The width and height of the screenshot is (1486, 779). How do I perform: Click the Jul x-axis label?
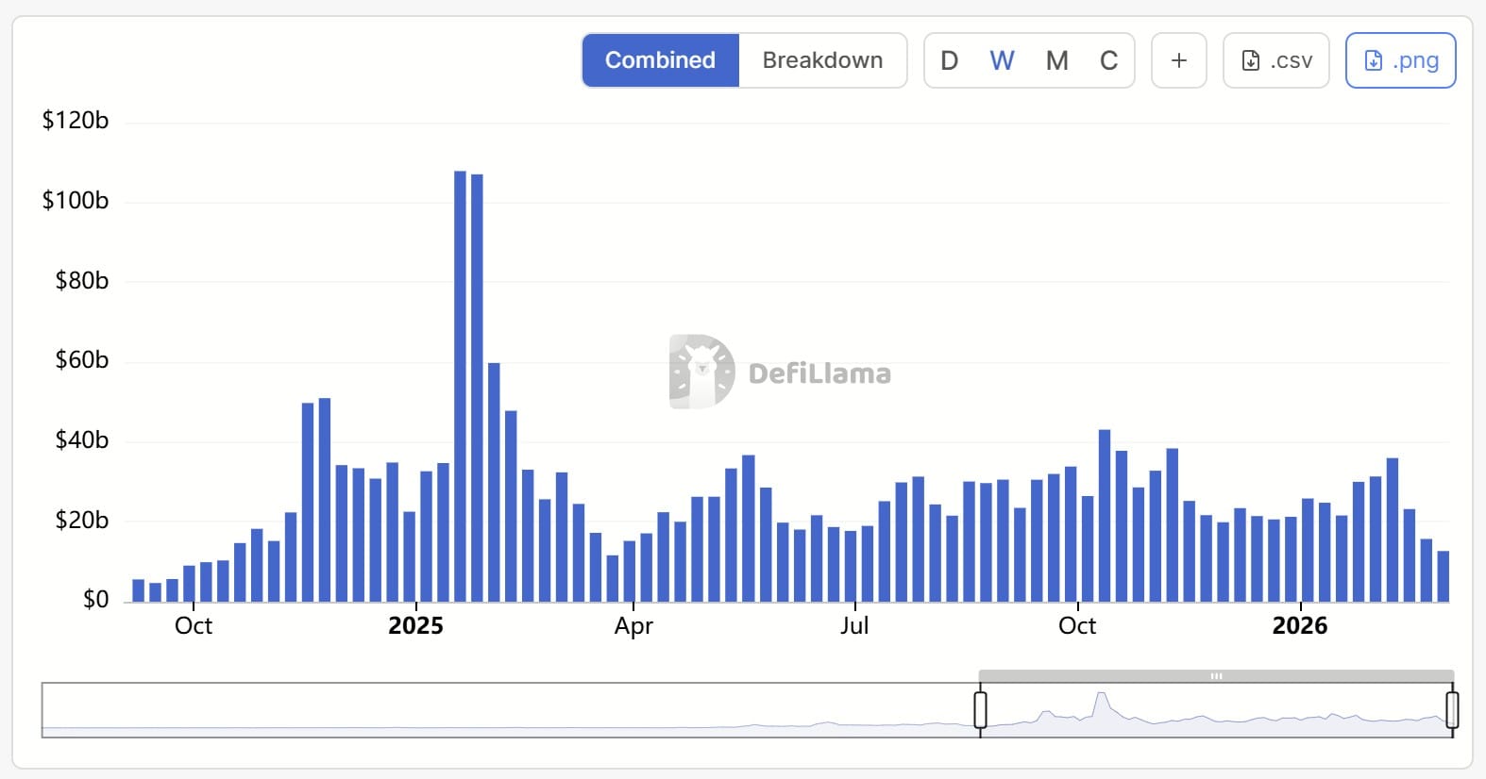[854, 626]
